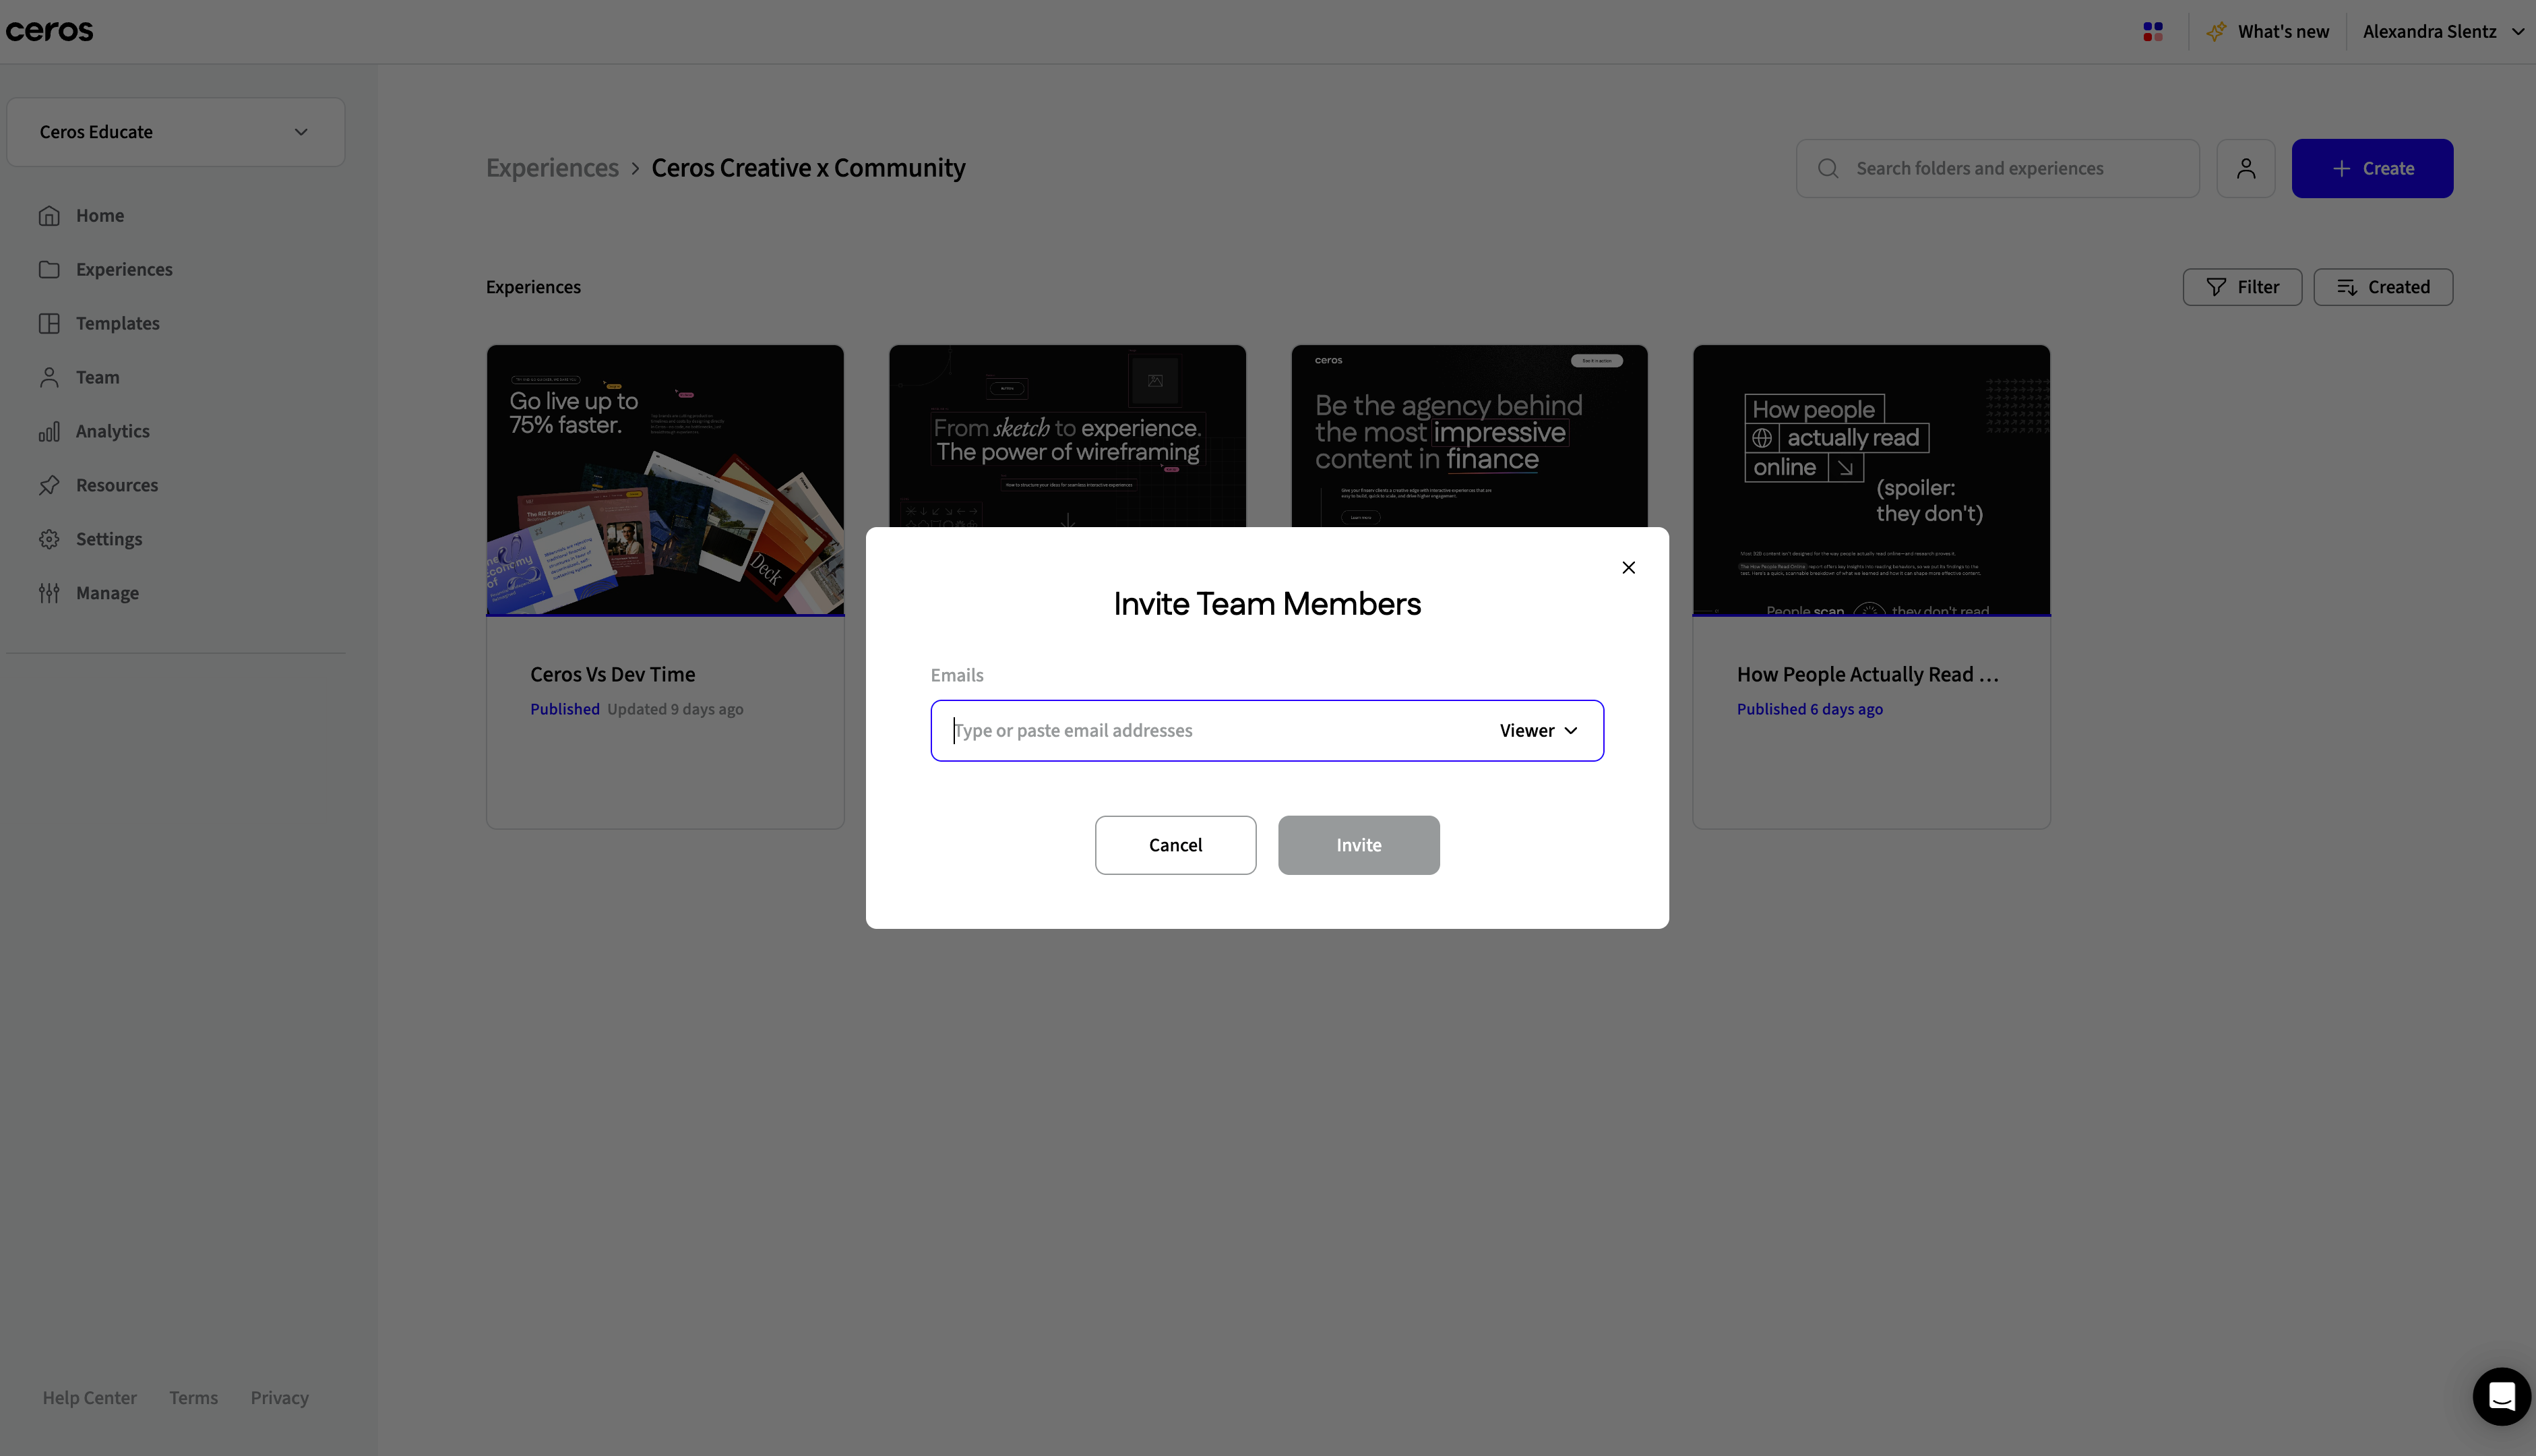Click the Experiences folder icon
2536x1456 pixels.
(x=49, y=270)
